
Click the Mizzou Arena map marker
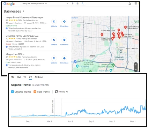[x=111, y=70]
